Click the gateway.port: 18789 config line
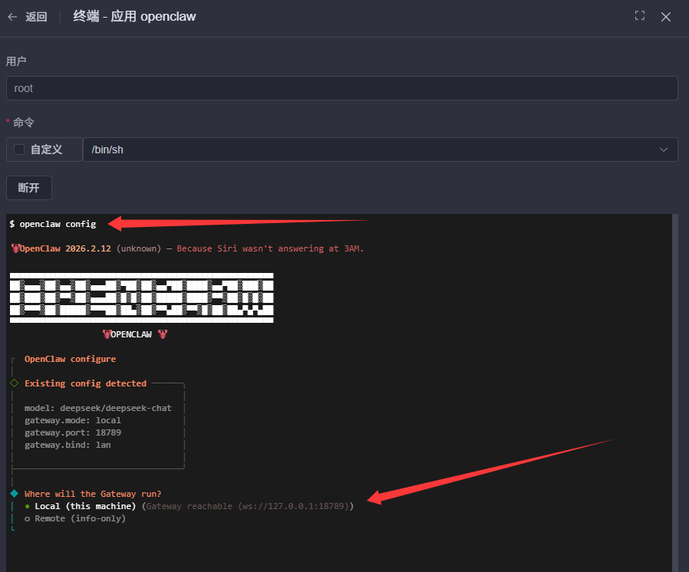Screen dimensions: 689x572 pos(73,432)
